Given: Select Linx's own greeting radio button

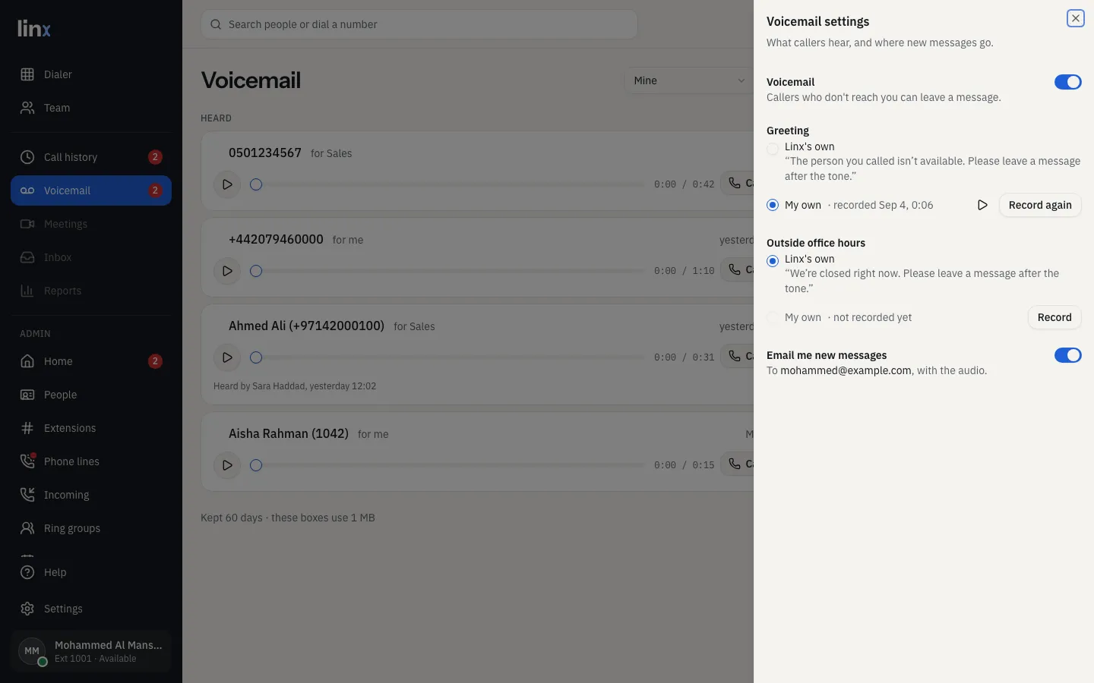Looking at the screenshot, I should 773,149.
